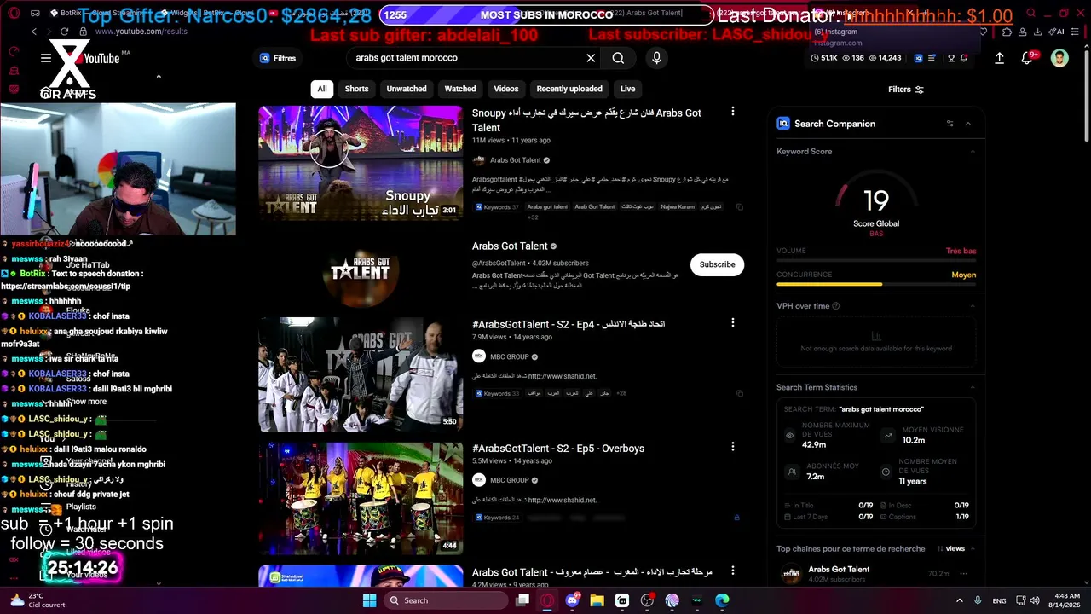Open the Snoopy Arabs Got Talent video title
1091x614 pixels.
click(586, 120)
